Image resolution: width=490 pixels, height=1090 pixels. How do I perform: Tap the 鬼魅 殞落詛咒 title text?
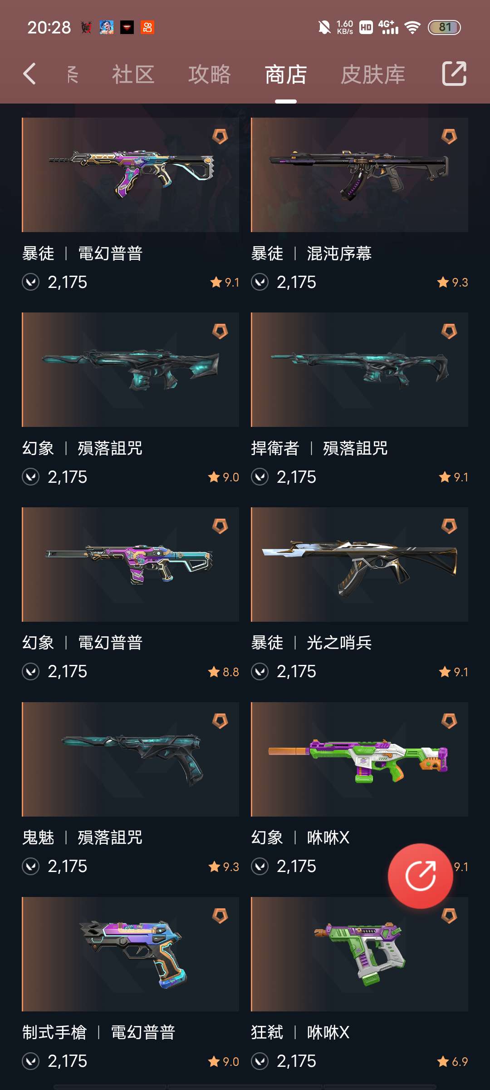tap(82, 837)
